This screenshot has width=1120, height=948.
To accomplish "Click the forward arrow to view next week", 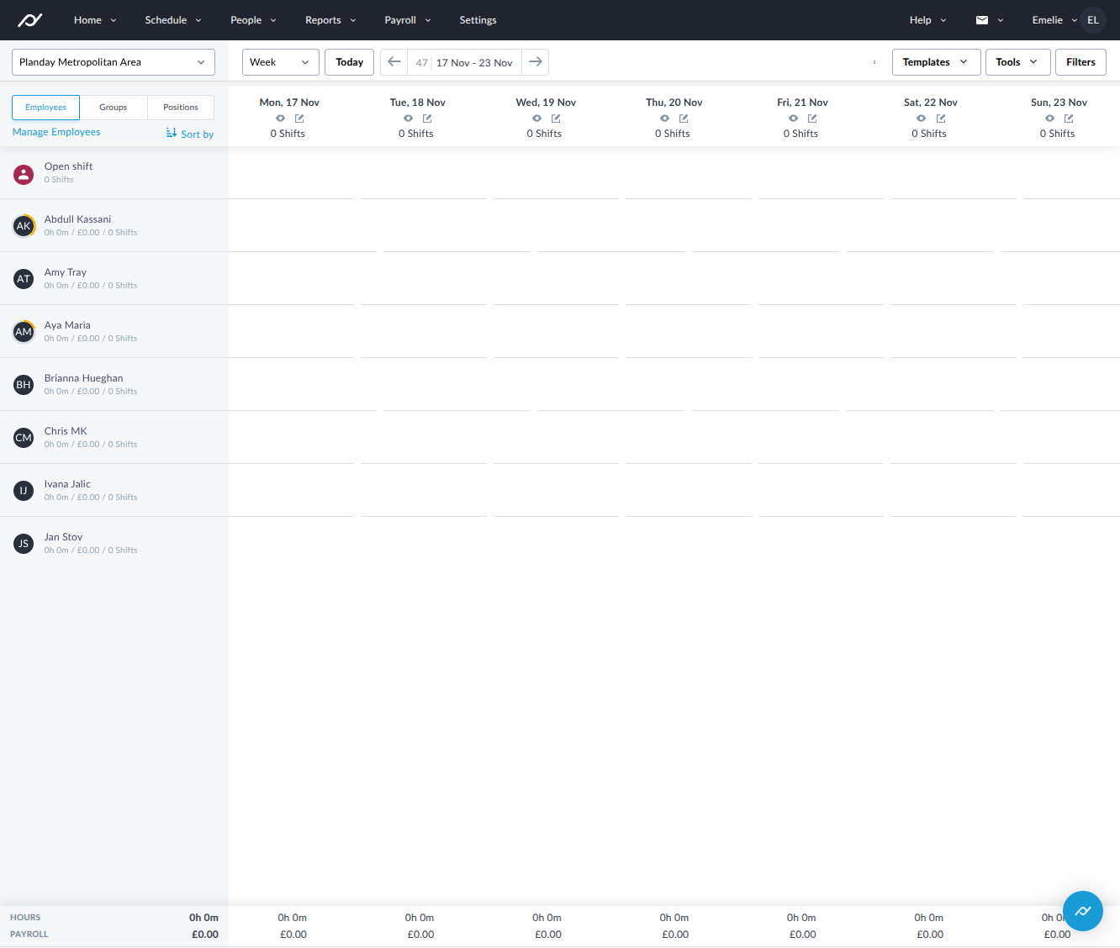I will pyautogui.click(x=536, y=61).
